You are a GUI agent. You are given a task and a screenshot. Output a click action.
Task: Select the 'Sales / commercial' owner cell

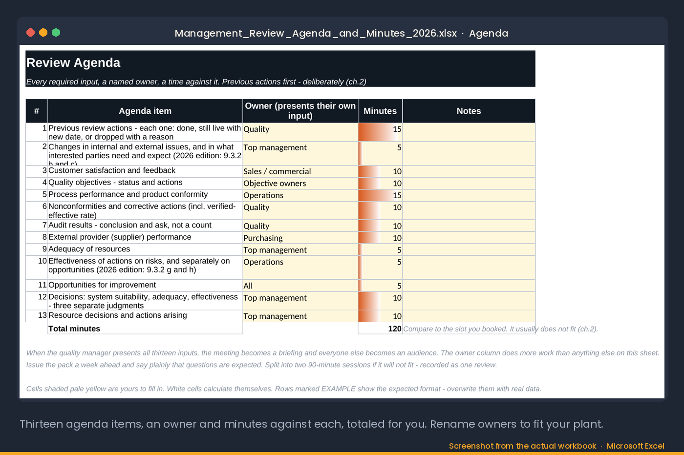tap(300, 171)
